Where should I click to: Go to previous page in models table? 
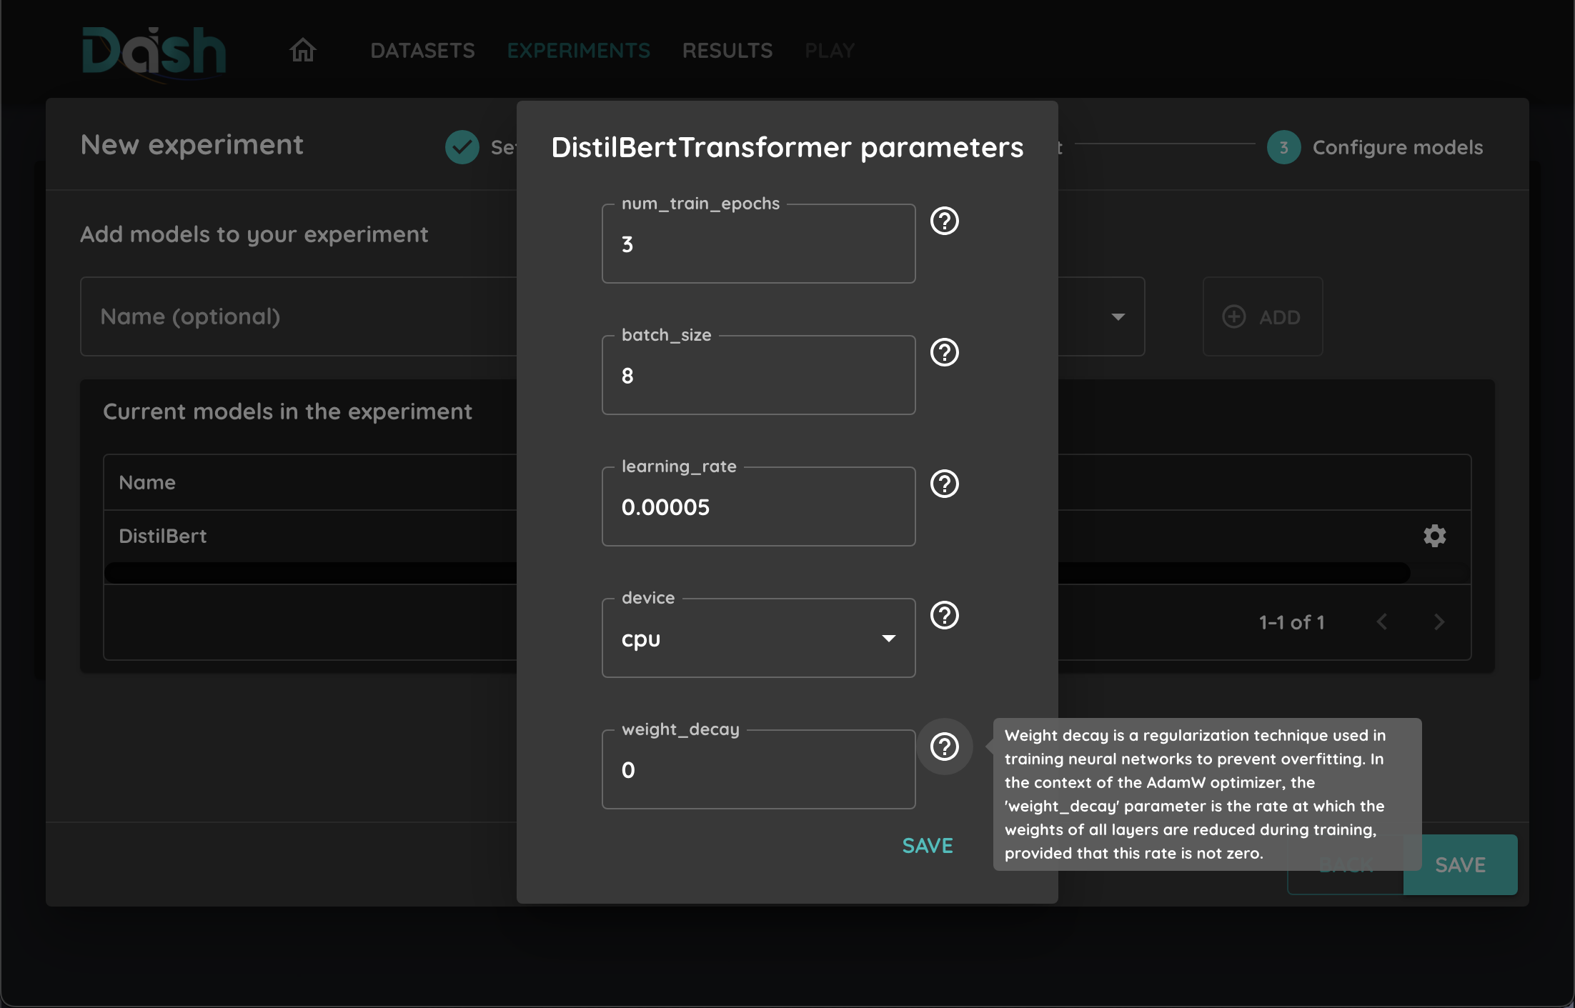pyautogui.click(x=1382, y=622)
